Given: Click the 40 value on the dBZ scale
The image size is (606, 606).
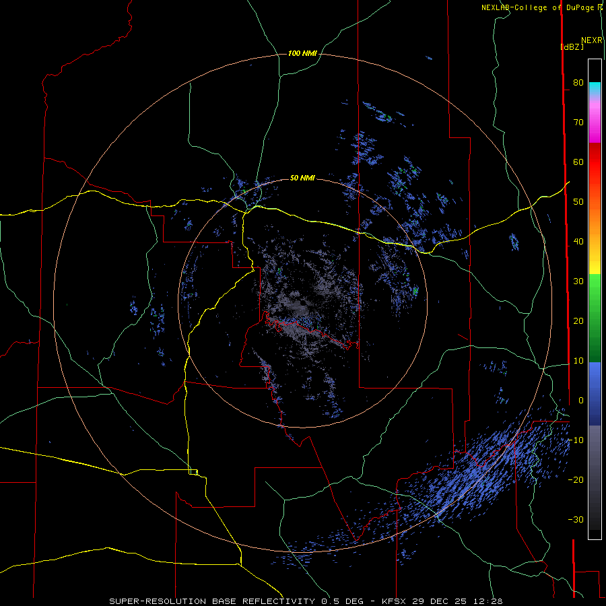Looking at the screenshot, I should click(578, 242).
